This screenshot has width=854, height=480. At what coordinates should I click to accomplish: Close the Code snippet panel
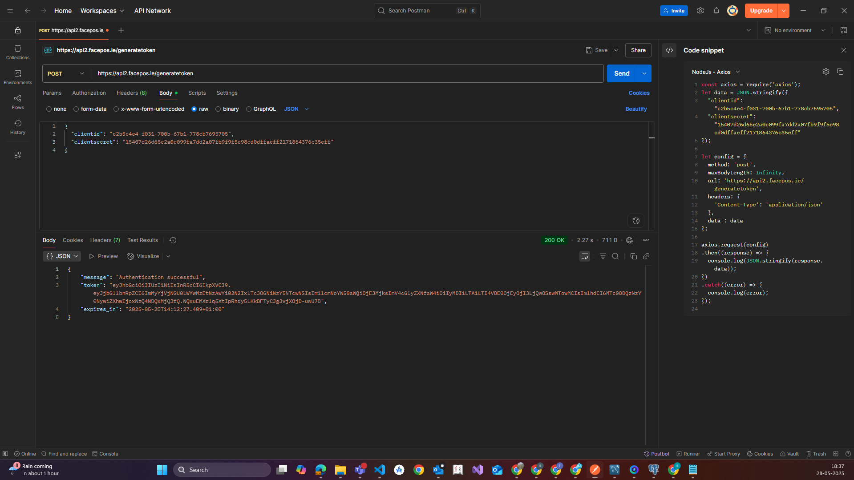tap(844, 50)
